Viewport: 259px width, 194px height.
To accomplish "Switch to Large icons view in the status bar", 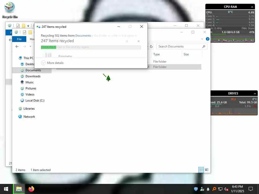I will [207, 170].
